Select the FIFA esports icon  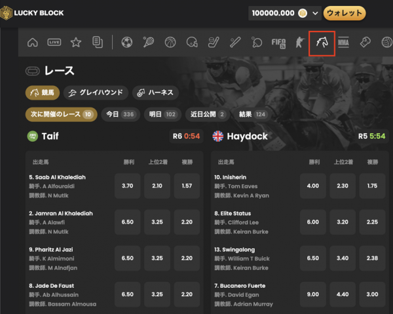278,43
